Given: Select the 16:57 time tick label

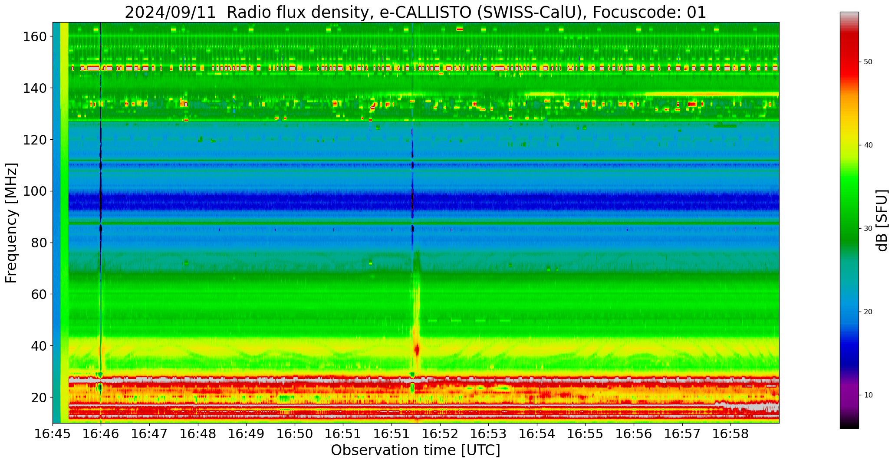Looking at the screenshot, I should (682, 433).
